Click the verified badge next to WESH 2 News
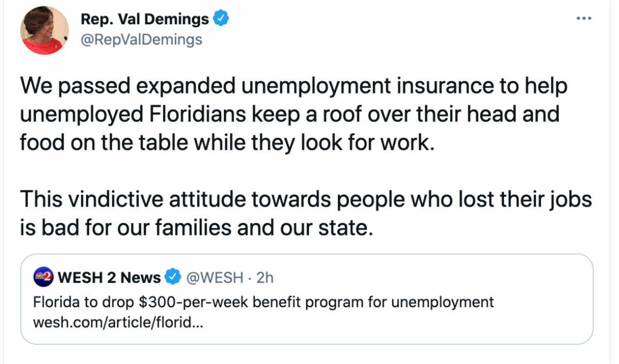Screen dimensions: 619x364 pyautogui.click(x=172, y=278)
